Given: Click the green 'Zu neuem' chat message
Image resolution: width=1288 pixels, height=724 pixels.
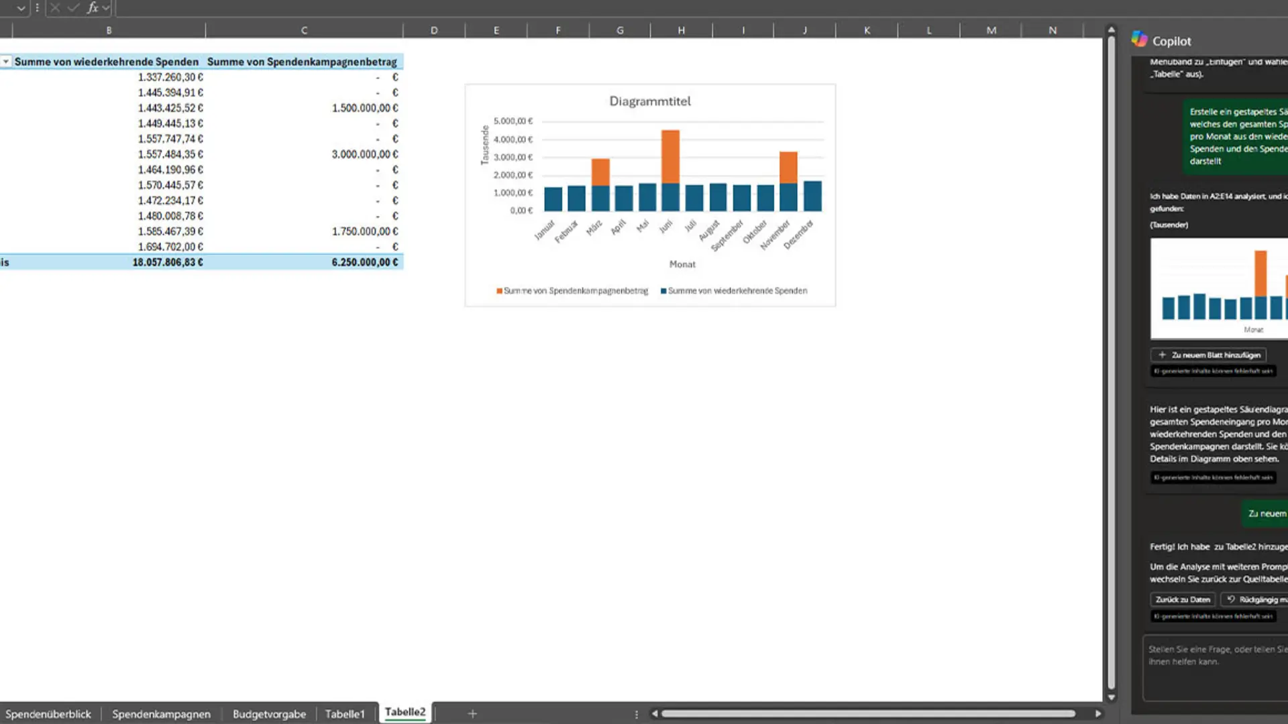Looking at the screenshot, I should tap(1265, 514).
